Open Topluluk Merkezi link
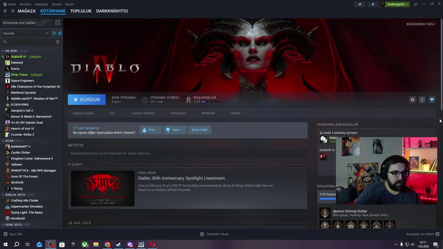Image resolution: width=443 pixels, height=249 pixels. 143,113
